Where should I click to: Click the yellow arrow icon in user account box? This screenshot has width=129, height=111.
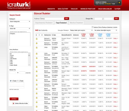pos(119,3)
